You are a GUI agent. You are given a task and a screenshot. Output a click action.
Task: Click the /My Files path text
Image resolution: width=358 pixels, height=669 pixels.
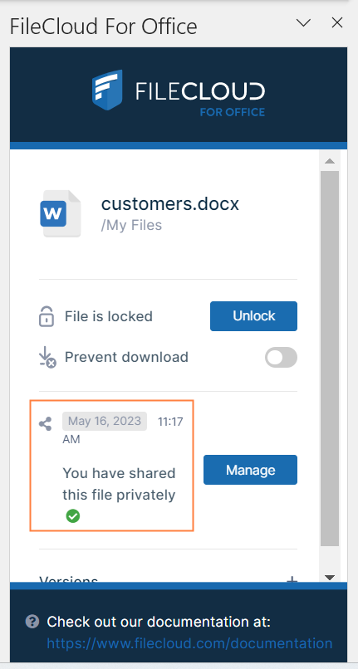click(131, 225)
